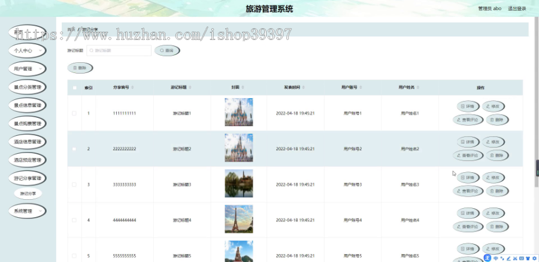The height and width of the screenshot is (262, 539).
Task: Open the IME settings gear icon
Action: click(534, 258)
